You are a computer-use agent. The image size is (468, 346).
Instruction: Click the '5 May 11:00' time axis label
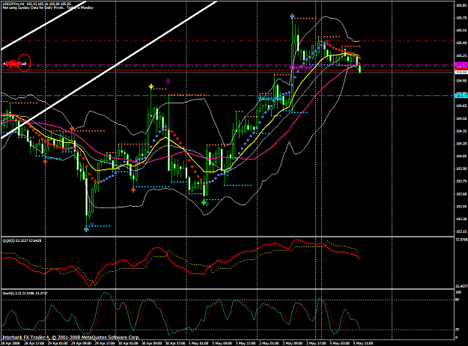[x=363, y=343]
